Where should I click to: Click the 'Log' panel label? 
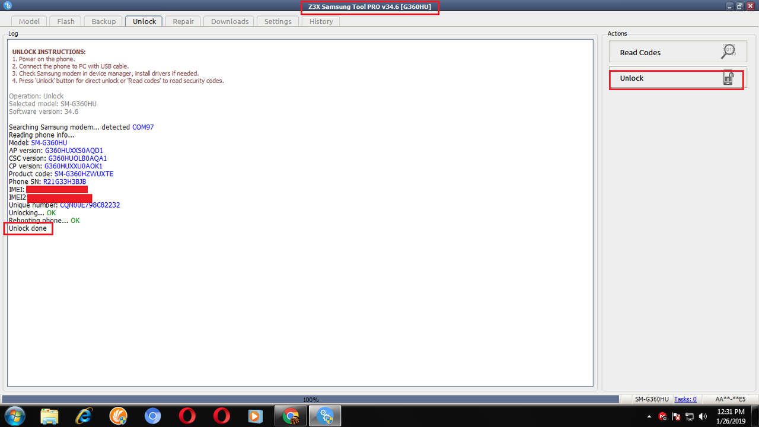[13, 34]
